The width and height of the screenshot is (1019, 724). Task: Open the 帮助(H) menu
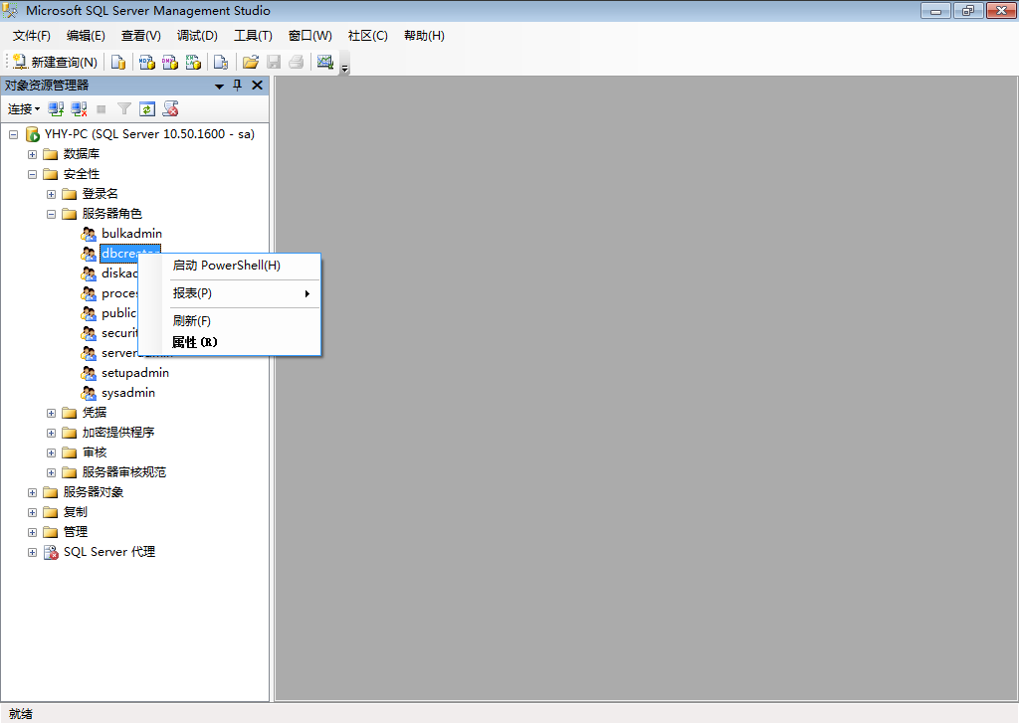point(424,36)
